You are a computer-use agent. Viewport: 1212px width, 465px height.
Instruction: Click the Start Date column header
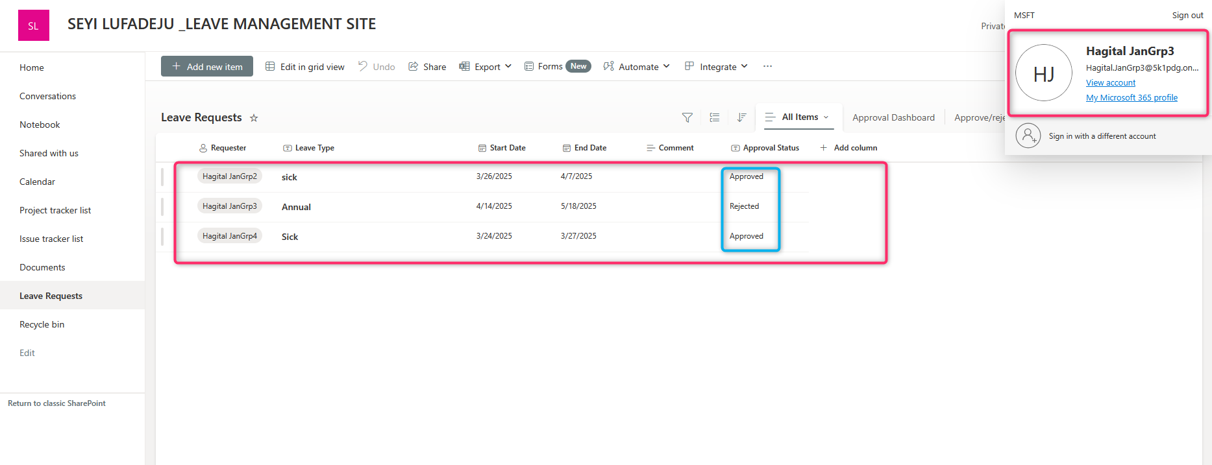[x=502, y=148]
